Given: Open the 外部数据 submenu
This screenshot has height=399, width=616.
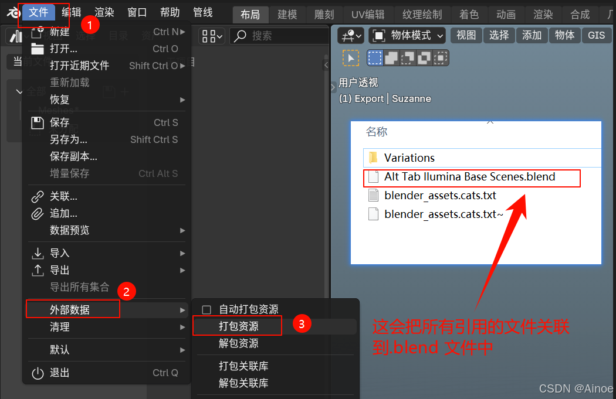Looking at the screenshot, I should [107, 310].
